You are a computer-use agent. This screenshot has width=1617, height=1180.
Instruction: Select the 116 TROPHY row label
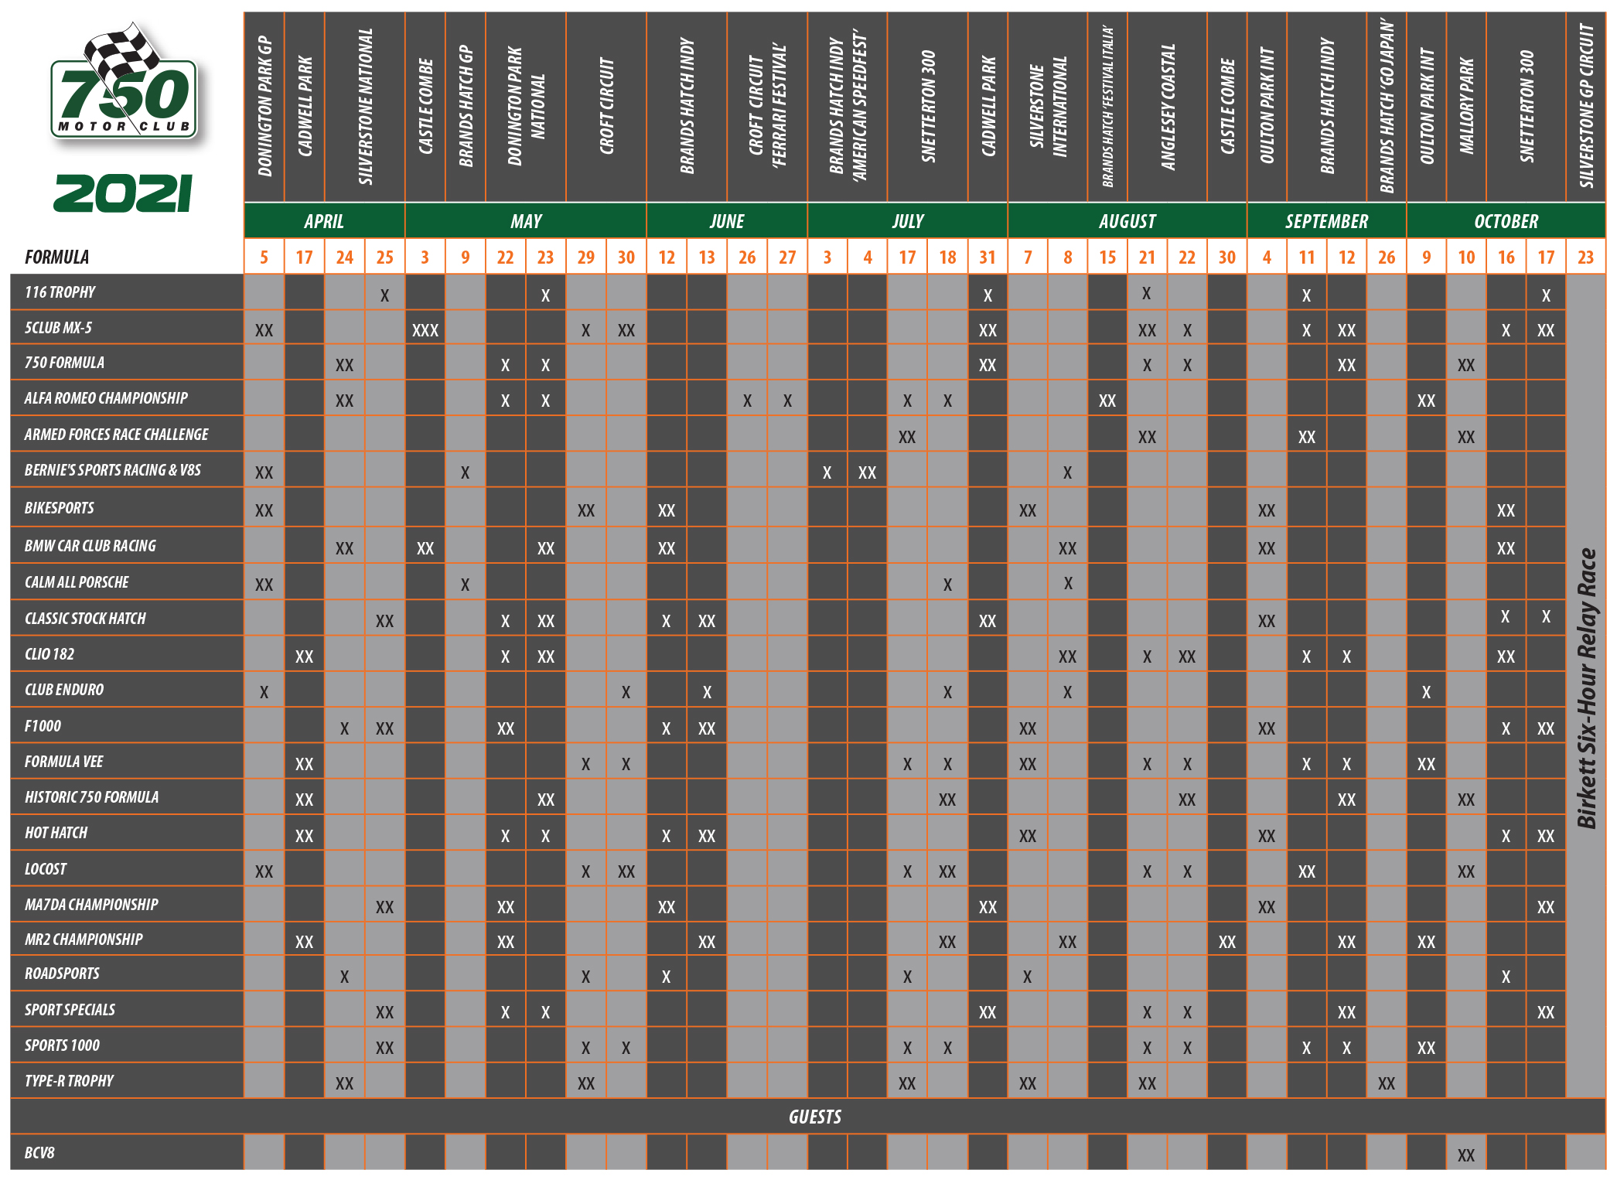click(x=60, y=292)
